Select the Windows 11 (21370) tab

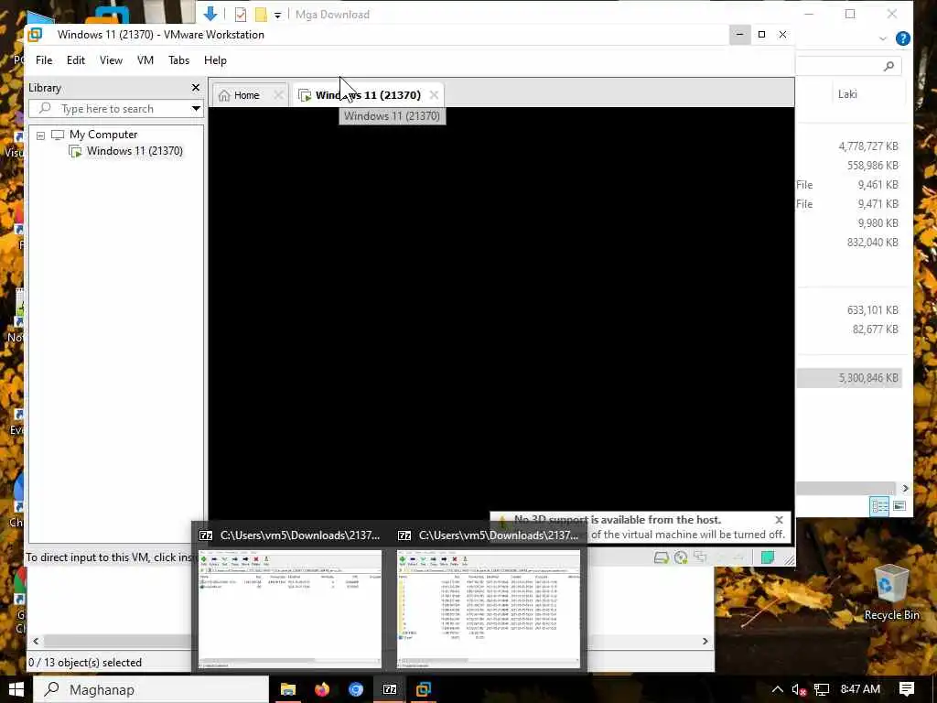[x=368, y=95]
